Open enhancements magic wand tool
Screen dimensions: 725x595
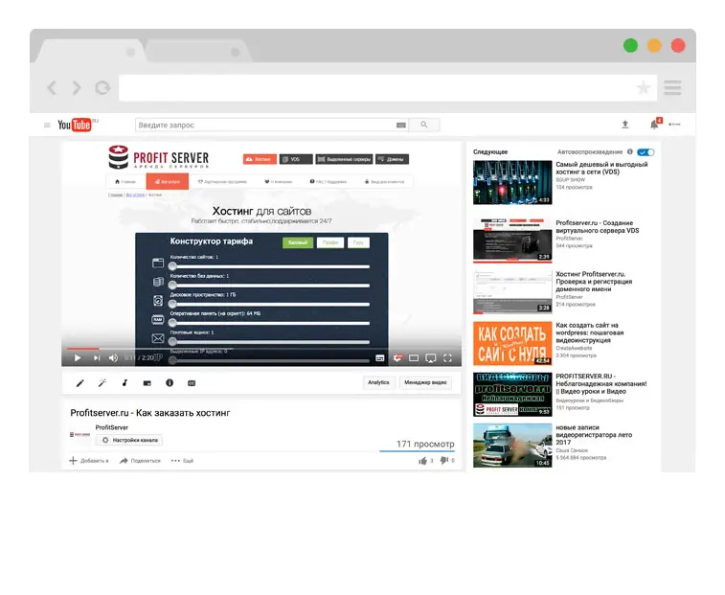[102, 383]
